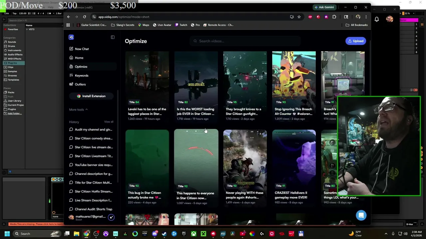
Task: Click the browser back arrow
Action: click(x=69, y=17)
